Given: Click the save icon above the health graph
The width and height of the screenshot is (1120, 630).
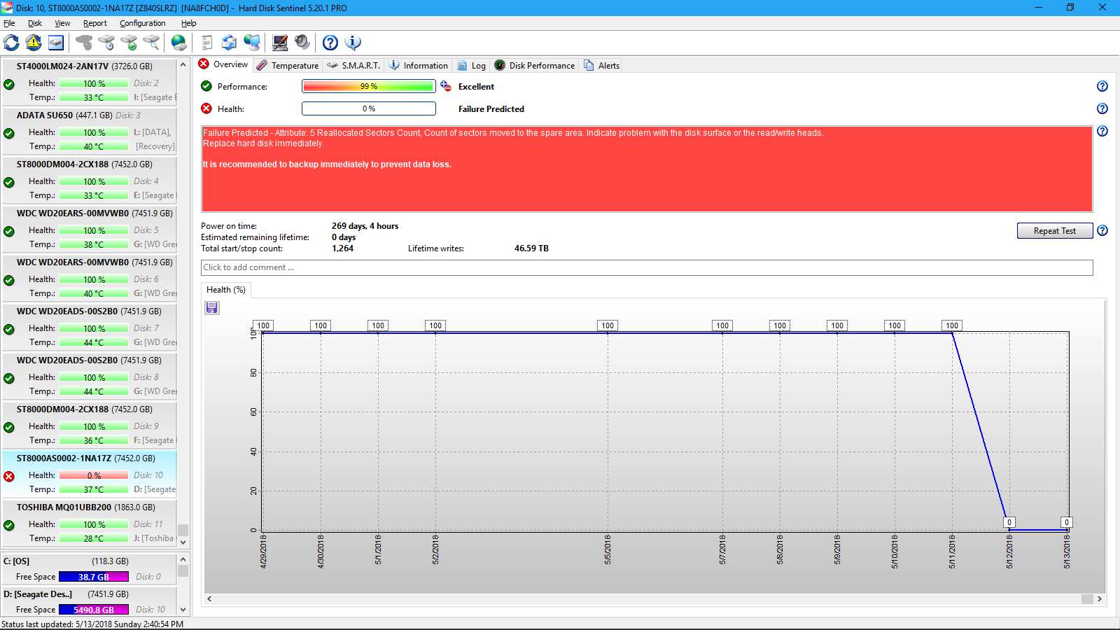Looking at the screenshot, I should pos(212,308).
